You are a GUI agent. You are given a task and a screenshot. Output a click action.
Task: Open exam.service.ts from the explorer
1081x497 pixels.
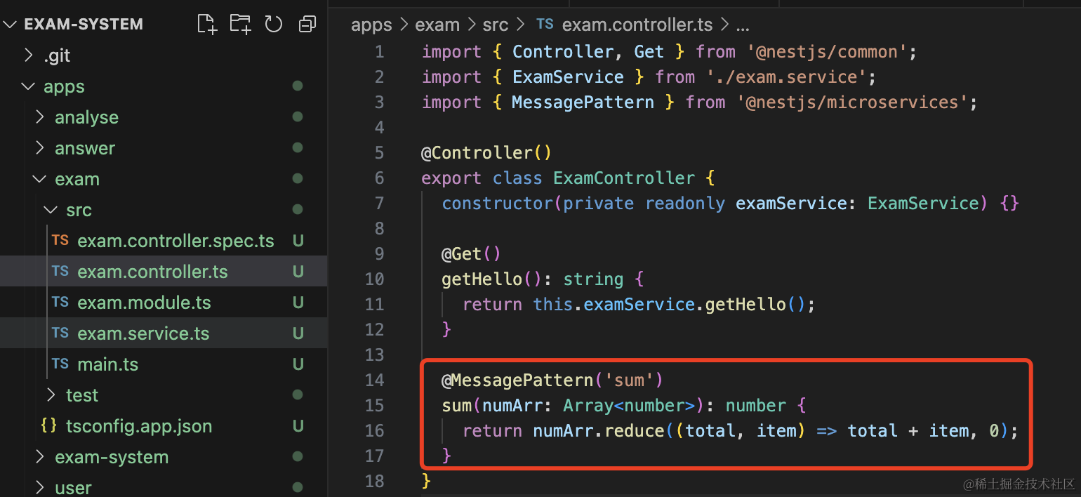143,333
